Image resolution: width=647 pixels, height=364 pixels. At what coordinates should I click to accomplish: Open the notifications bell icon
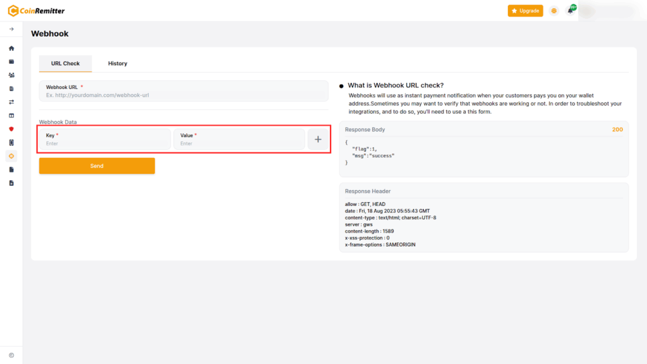click(x=571, y=11)
